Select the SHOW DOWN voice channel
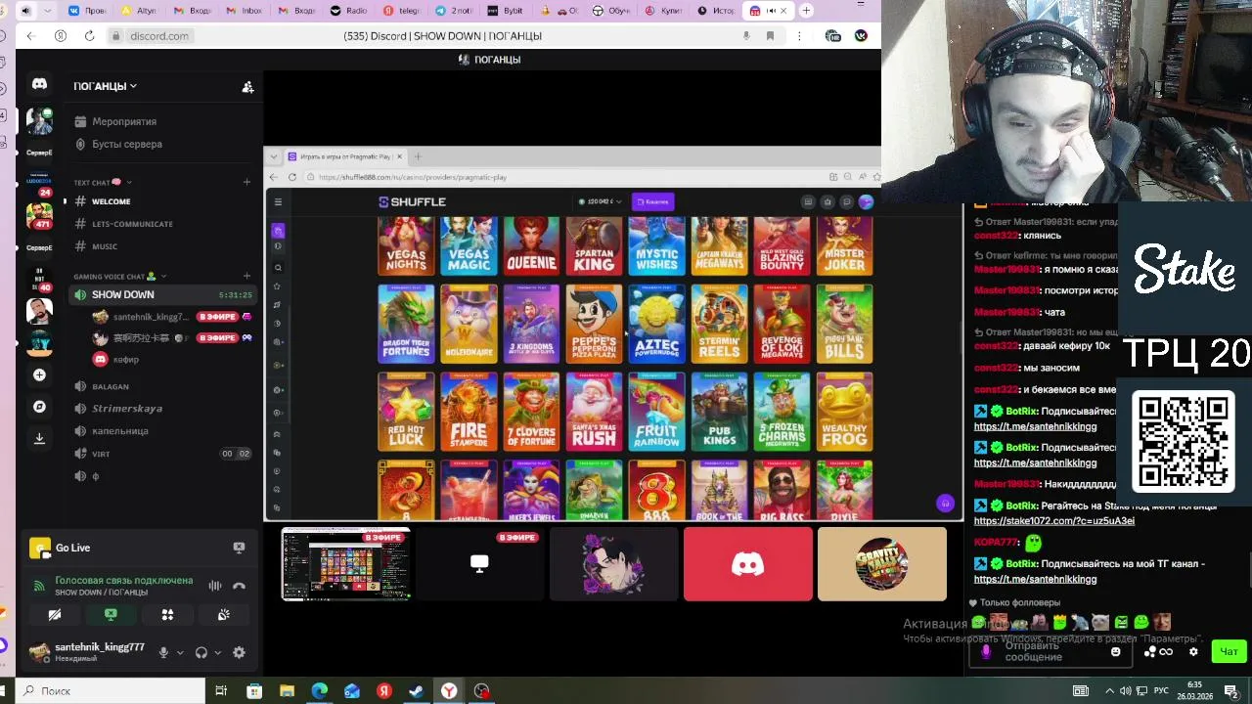1252x704 pixels. [162, 294]
